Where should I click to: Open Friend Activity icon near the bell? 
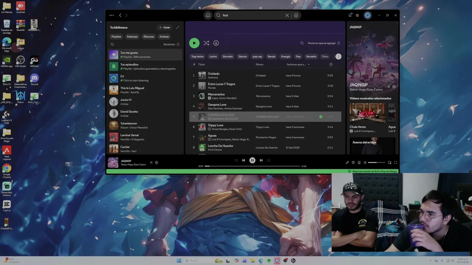pos(357,15)
